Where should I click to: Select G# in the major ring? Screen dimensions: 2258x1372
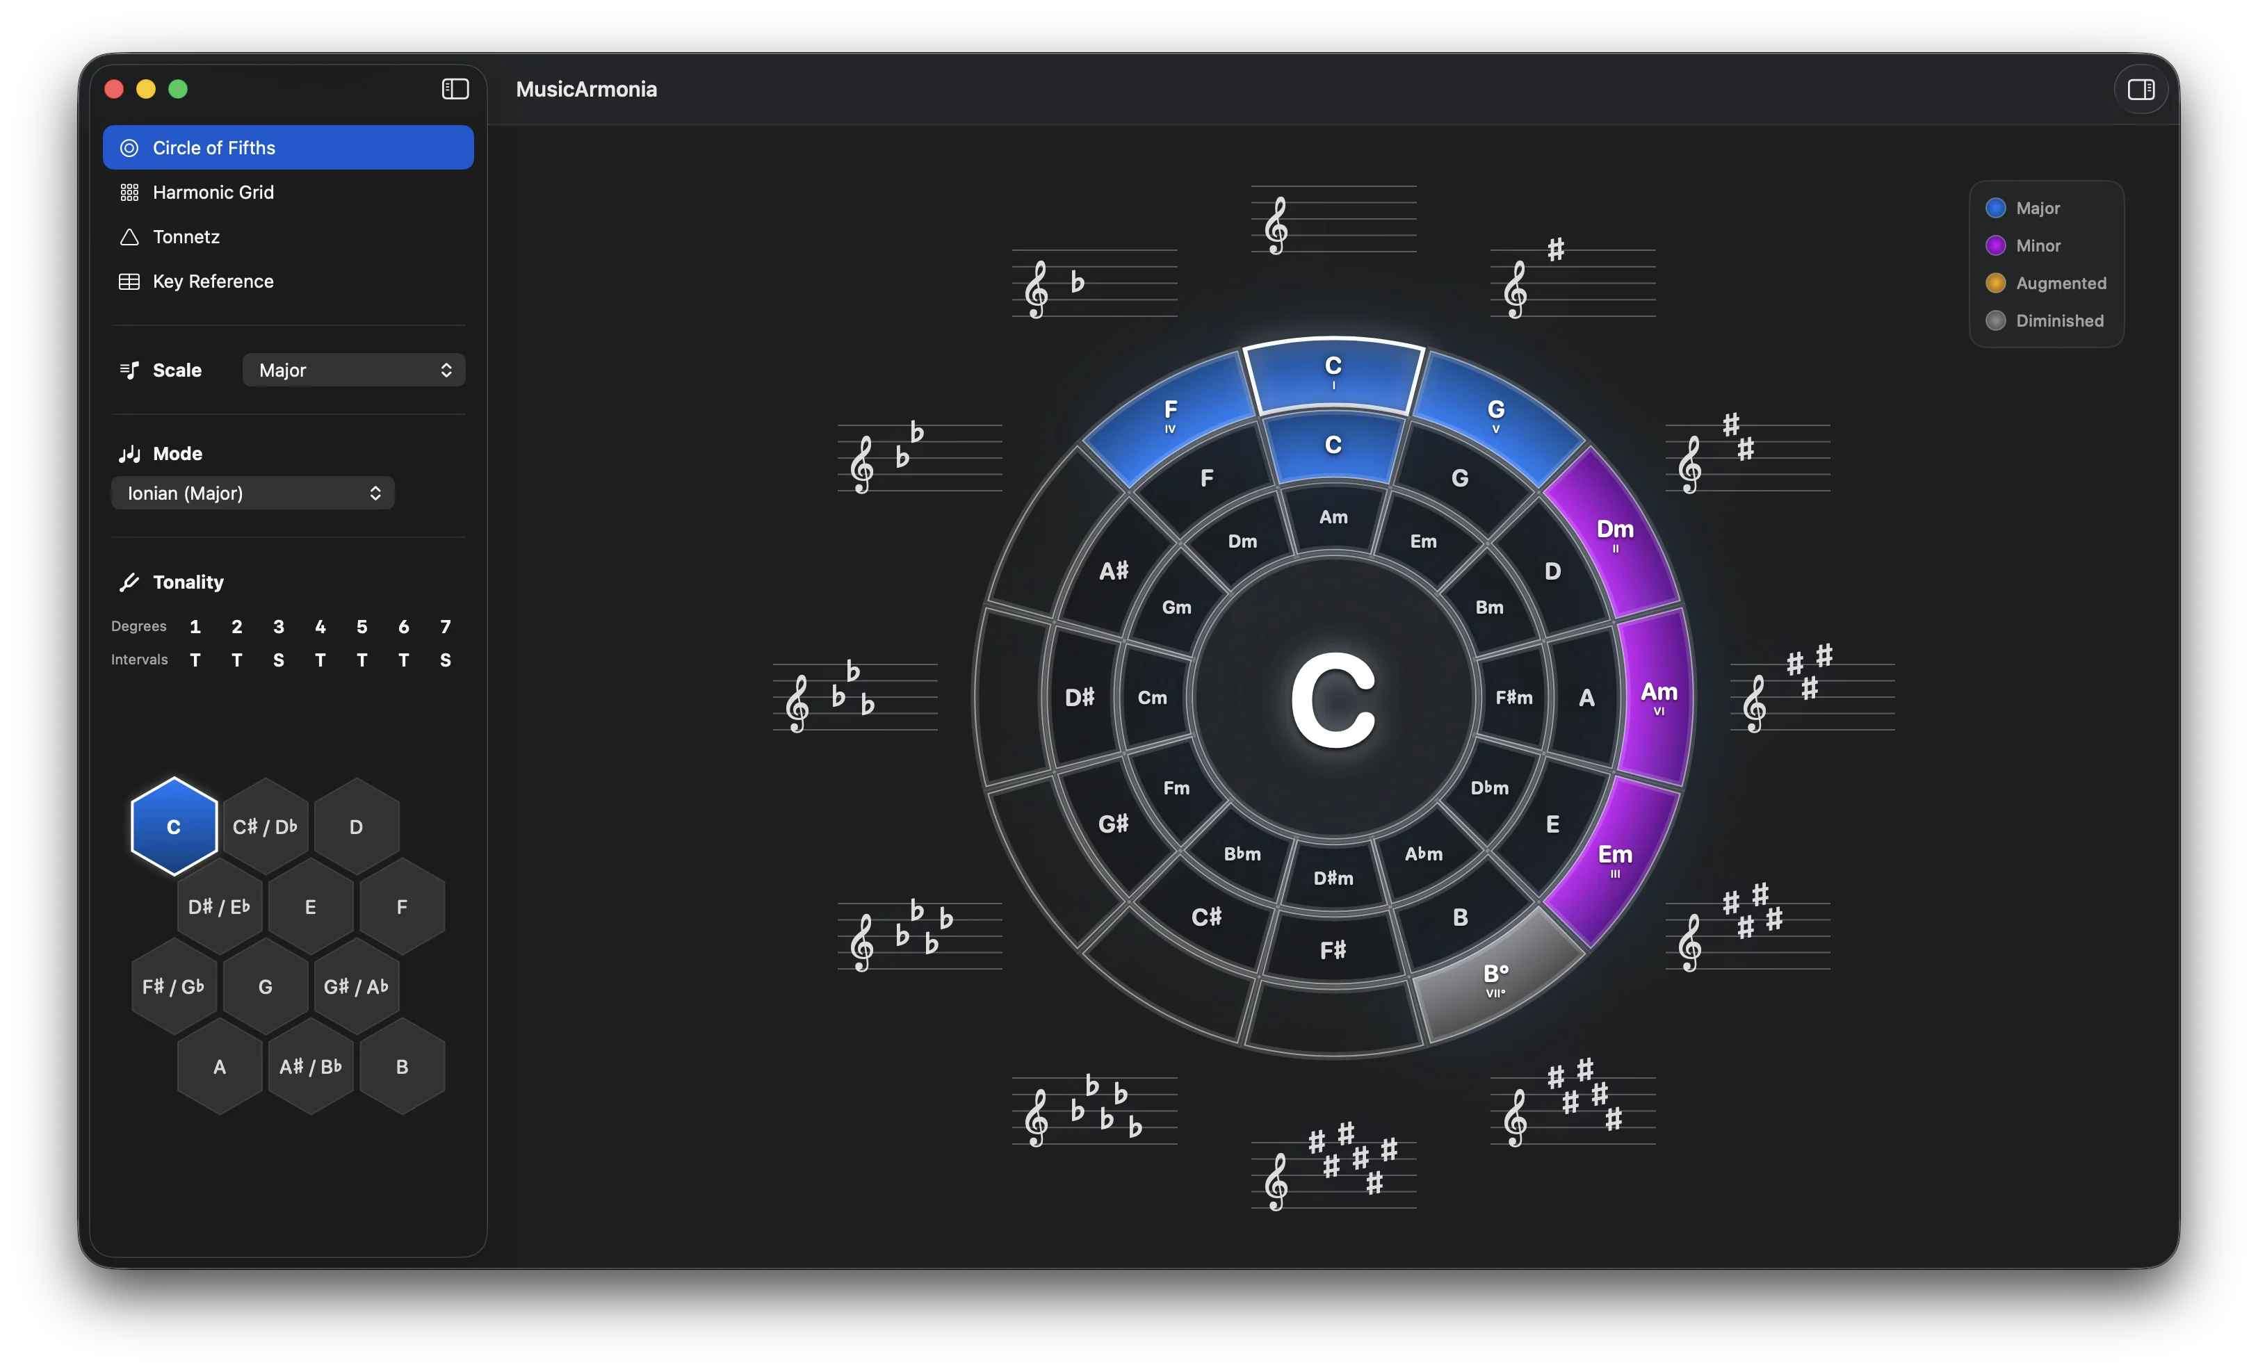[1114, 824]
